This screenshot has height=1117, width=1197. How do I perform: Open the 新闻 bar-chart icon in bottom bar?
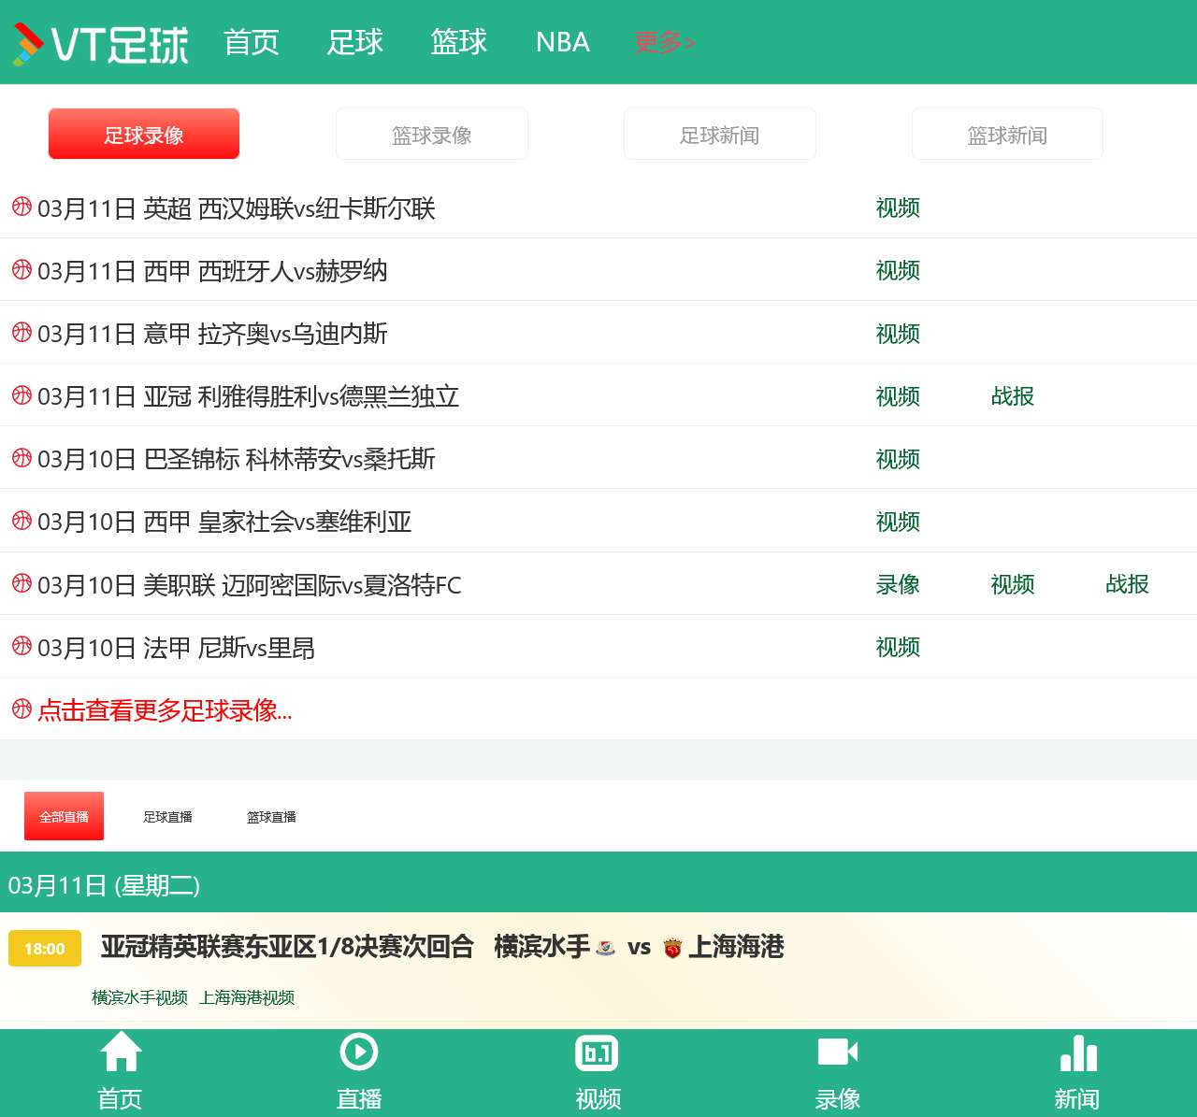pos(1077,1053)
